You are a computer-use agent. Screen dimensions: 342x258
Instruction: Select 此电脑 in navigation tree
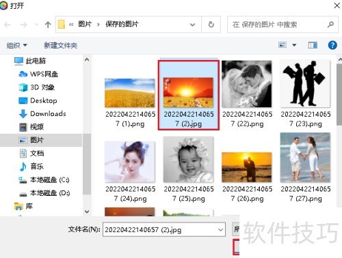tap(30, 61)
